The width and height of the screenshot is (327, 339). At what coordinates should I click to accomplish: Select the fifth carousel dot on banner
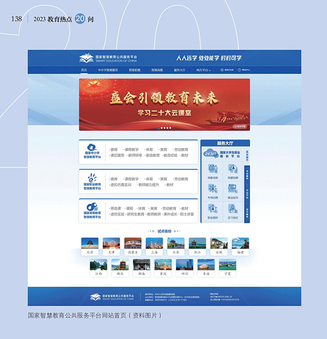[170, 128]
